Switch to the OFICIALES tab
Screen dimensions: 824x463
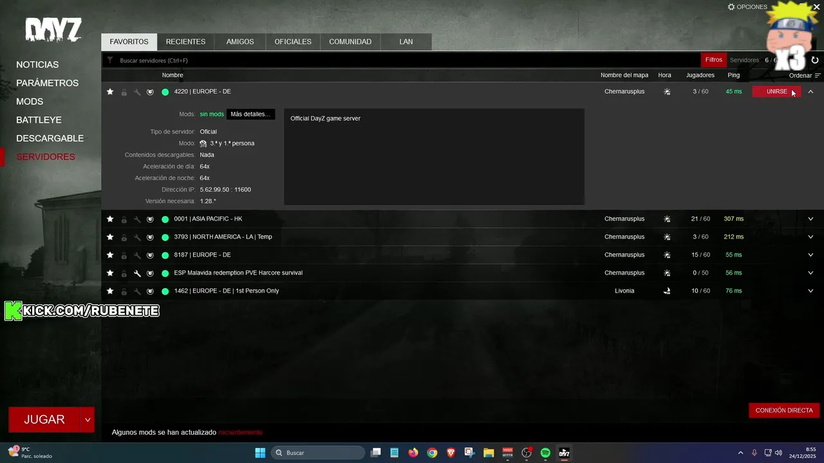(293, 42)
